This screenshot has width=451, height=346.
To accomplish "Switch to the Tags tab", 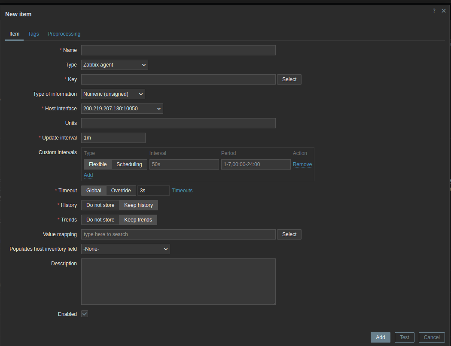I will coord(34,34).
